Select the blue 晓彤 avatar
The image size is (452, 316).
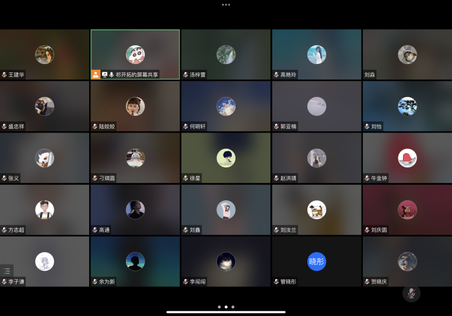[316, 261]
